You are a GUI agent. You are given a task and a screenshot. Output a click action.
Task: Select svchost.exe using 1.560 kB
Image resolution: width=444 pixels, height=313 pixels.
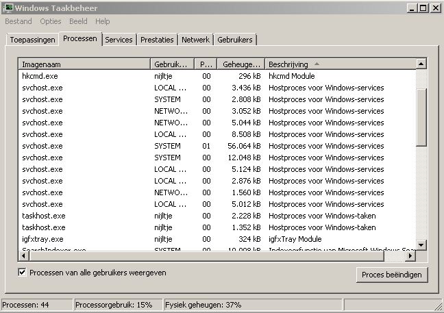click(217, 192)
